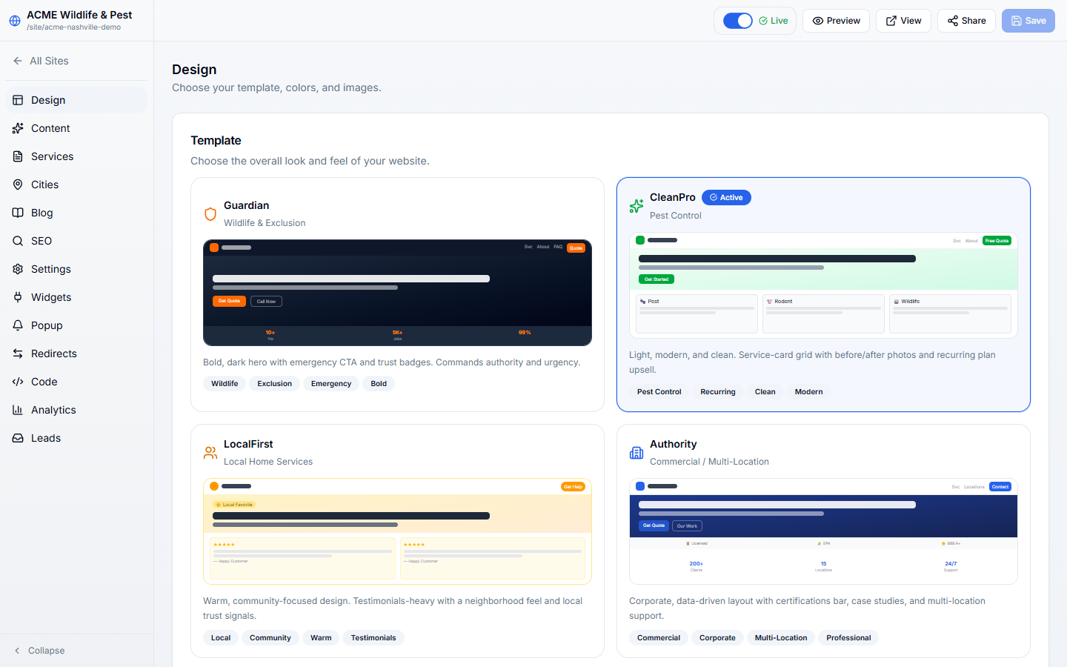Click the Content sparkle icon in sidebar

pyautogui.click(x=18, y=128)
